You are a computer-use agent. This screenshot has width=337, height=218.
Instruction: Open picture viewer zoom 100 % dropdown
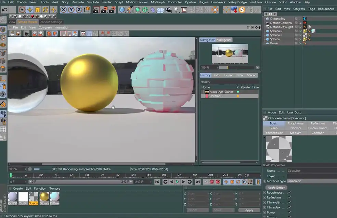(18, 169)
